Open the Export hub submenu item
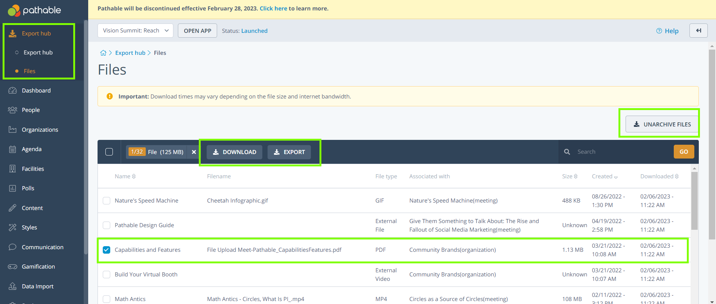The image size is (716, 304). coord(38,53)
